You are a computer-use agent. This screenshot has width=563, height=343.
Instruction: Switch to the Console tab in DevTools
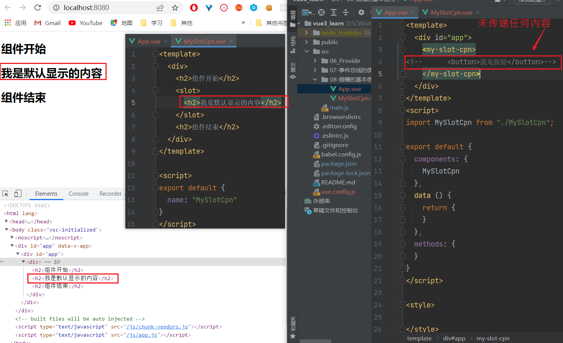pyautogui.click(x=79, y=194)
